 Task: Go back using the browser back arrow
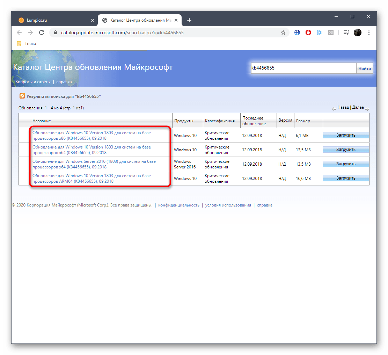click(x=19, y=32)
